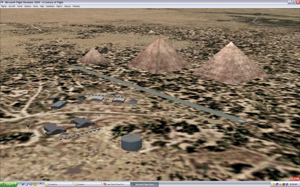
Task: Open the Abacus menu
Action: [x=67, y=6]
